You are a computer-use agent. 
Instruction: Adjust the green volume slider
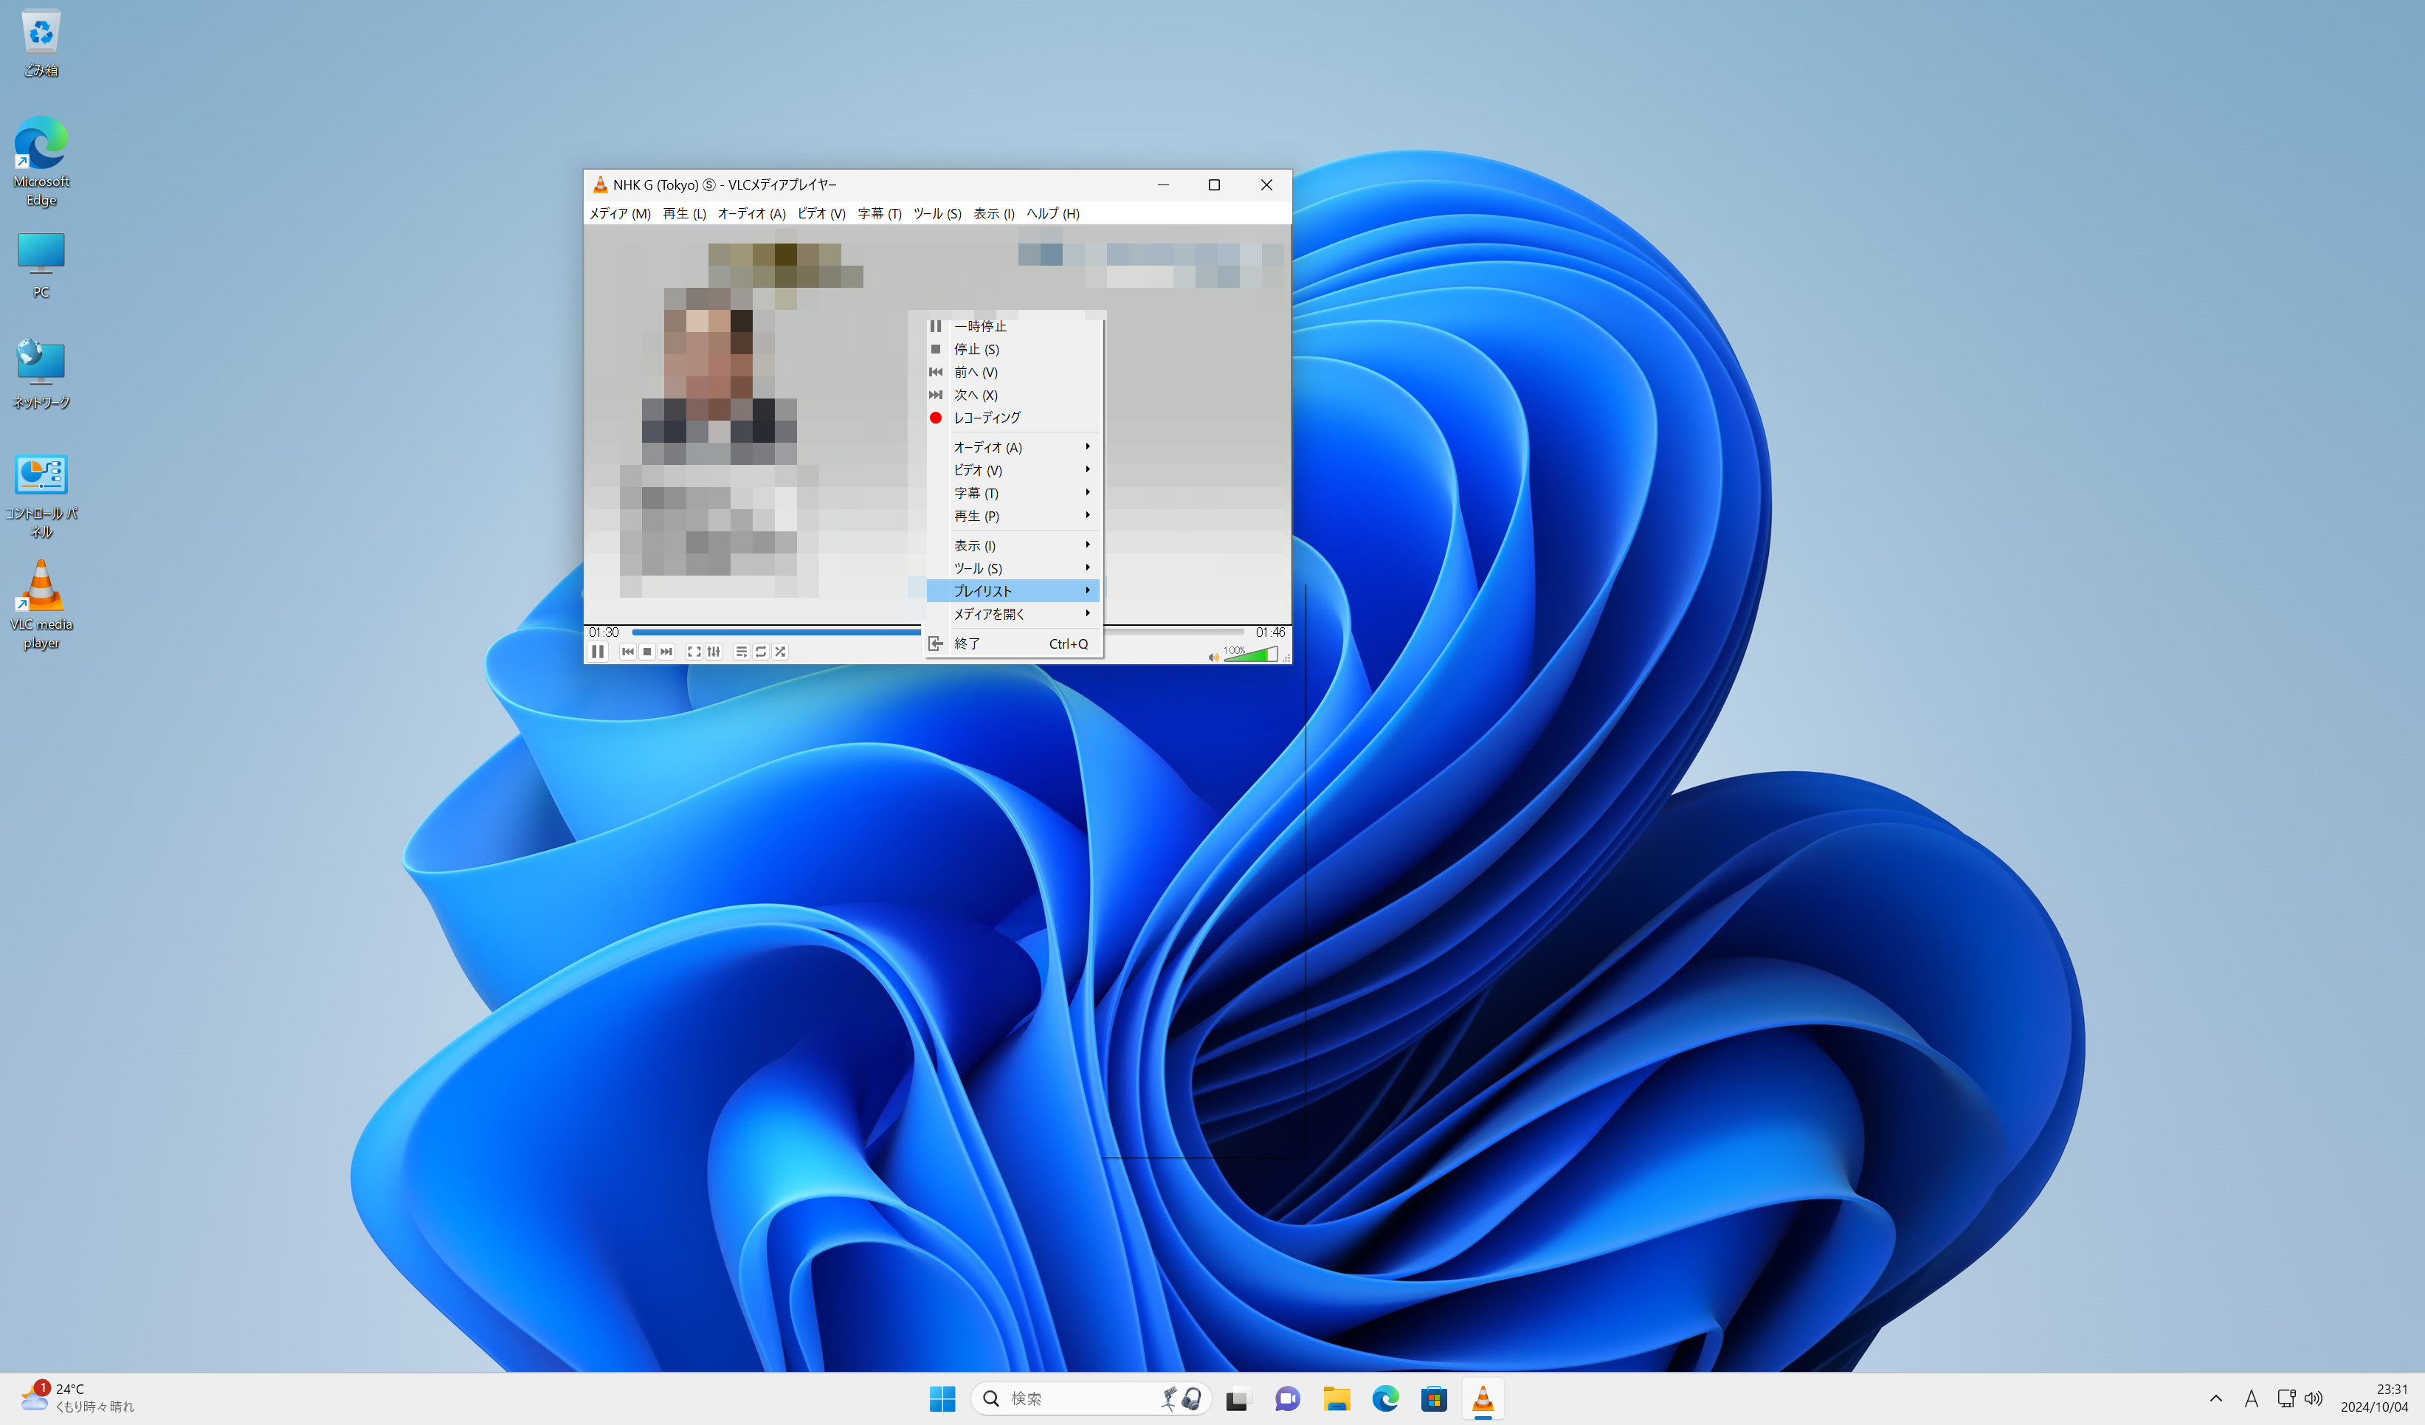(1250, 655)
